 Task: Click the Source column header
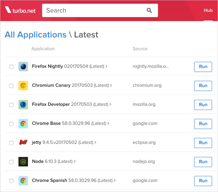(x=140, y=49)
